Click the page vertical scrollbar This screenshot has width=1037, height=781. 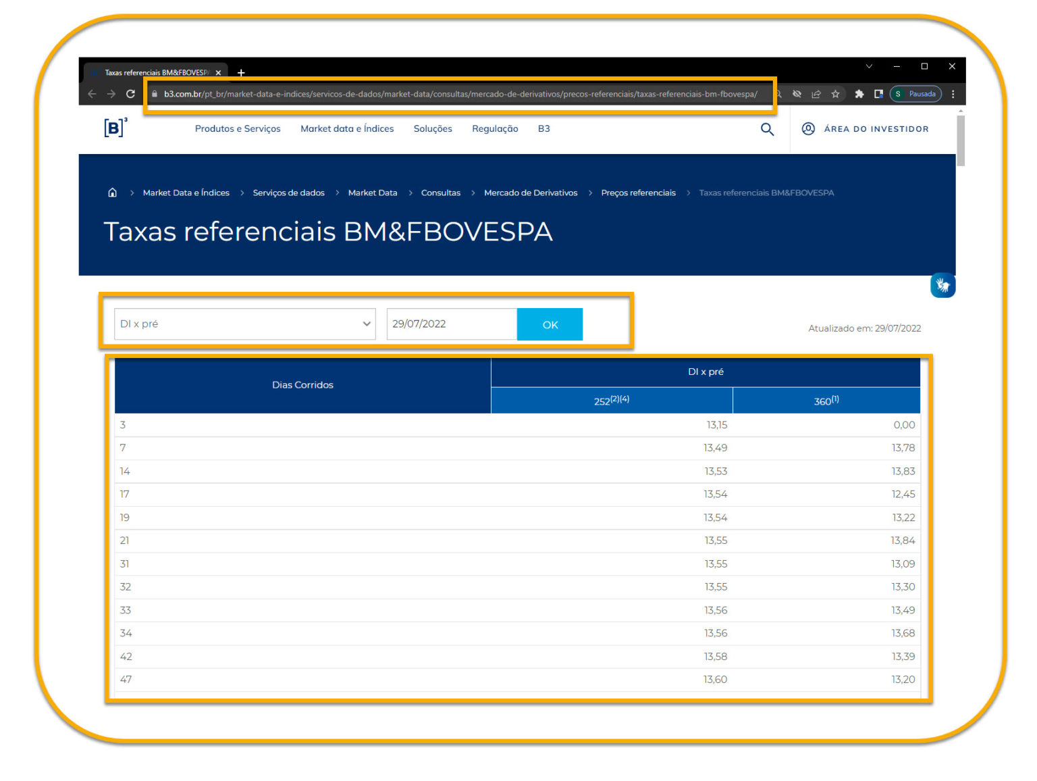pyautogui.click(x=960, y=141)
